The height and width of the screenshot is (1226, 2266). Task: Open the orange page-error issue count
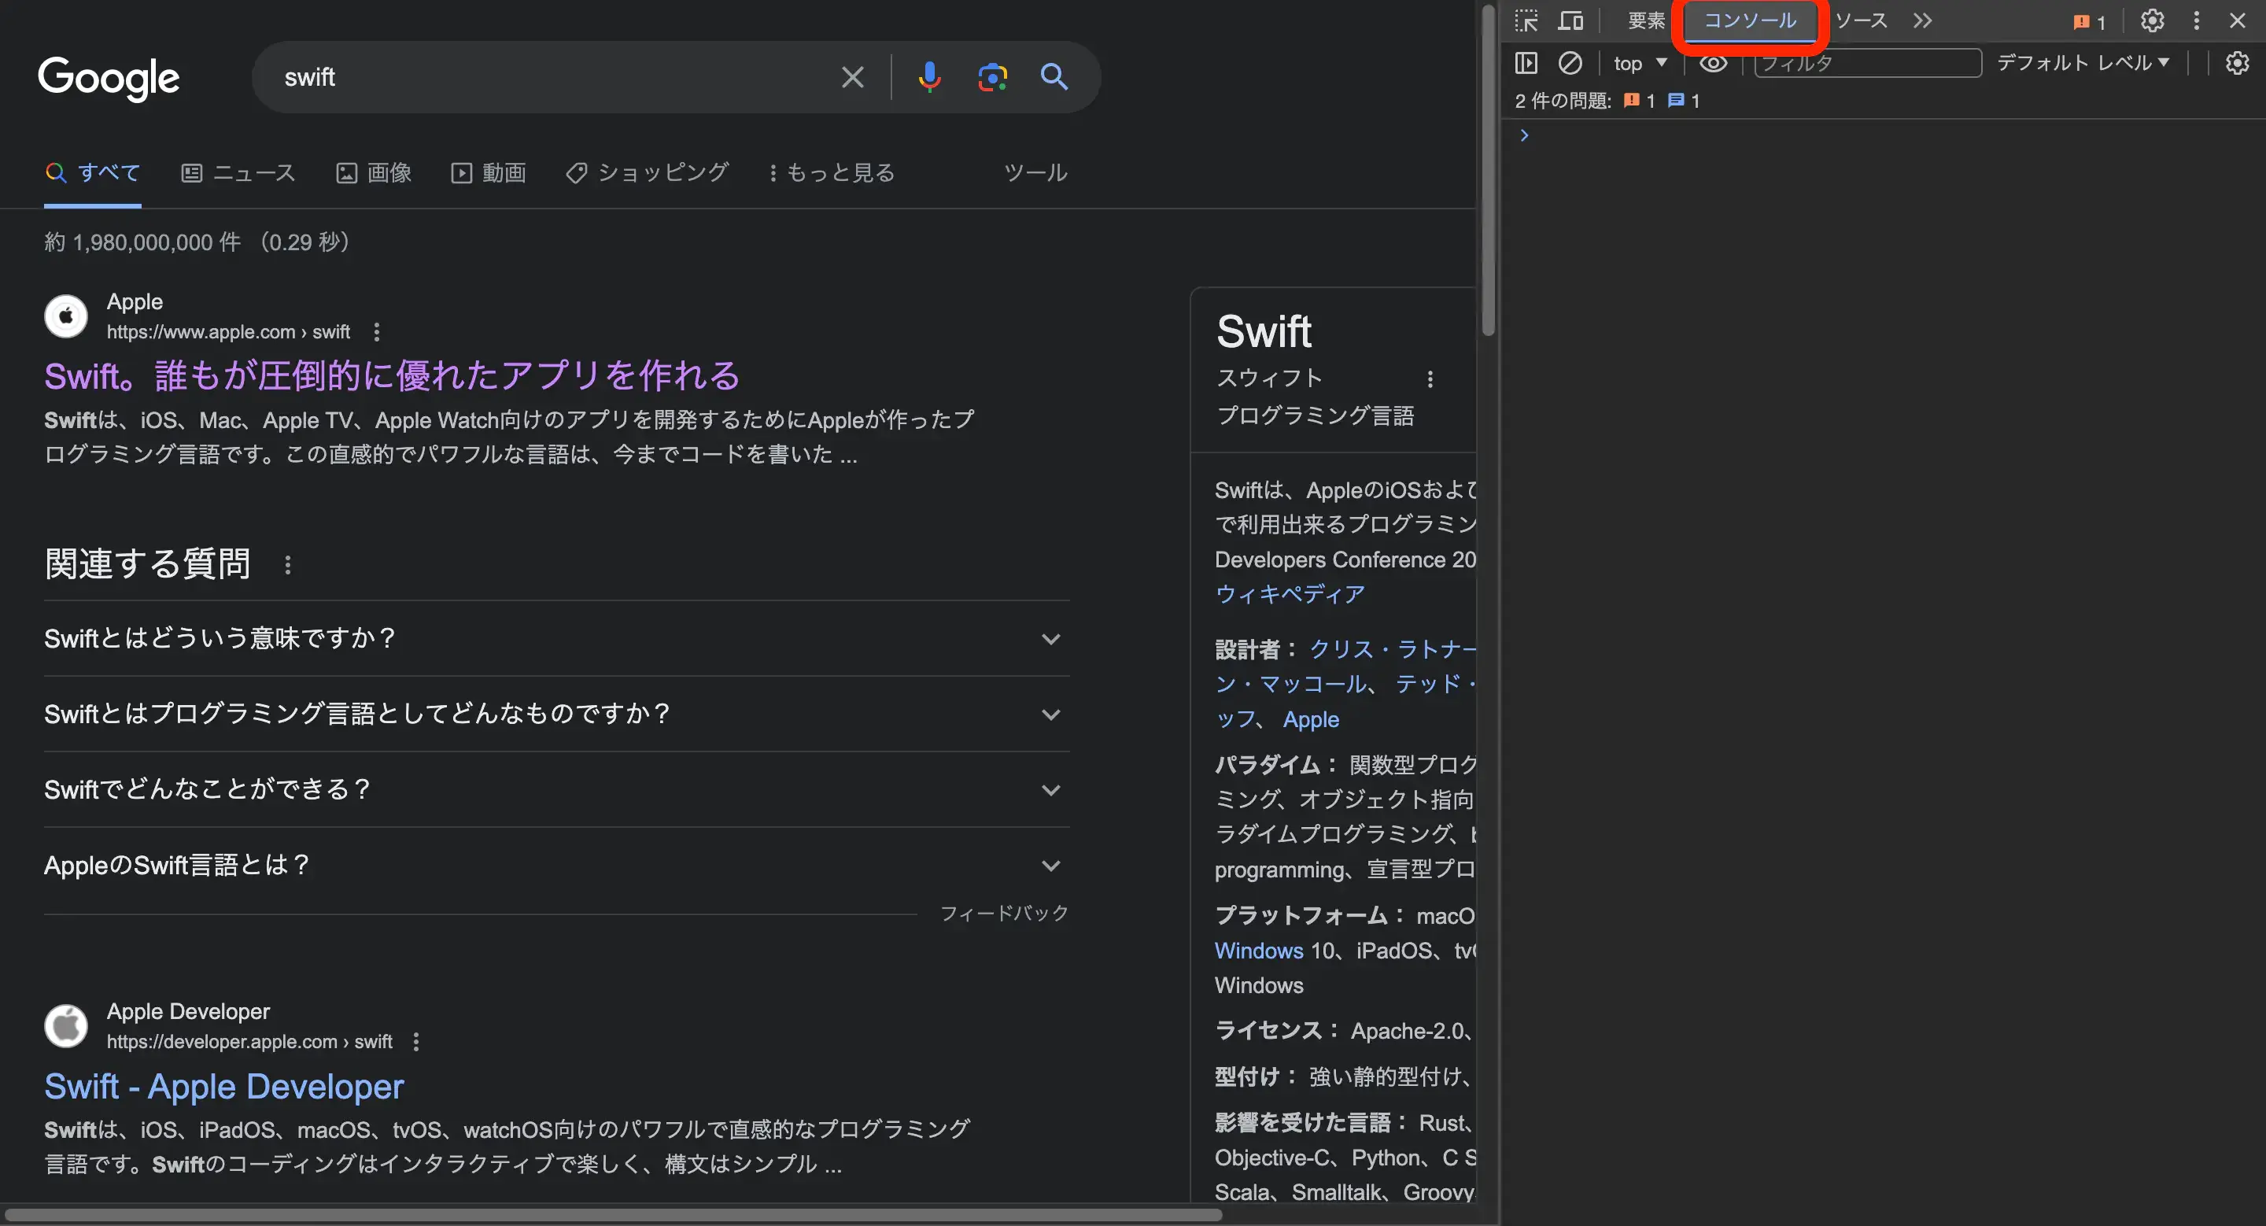[x=1639, y=102]
